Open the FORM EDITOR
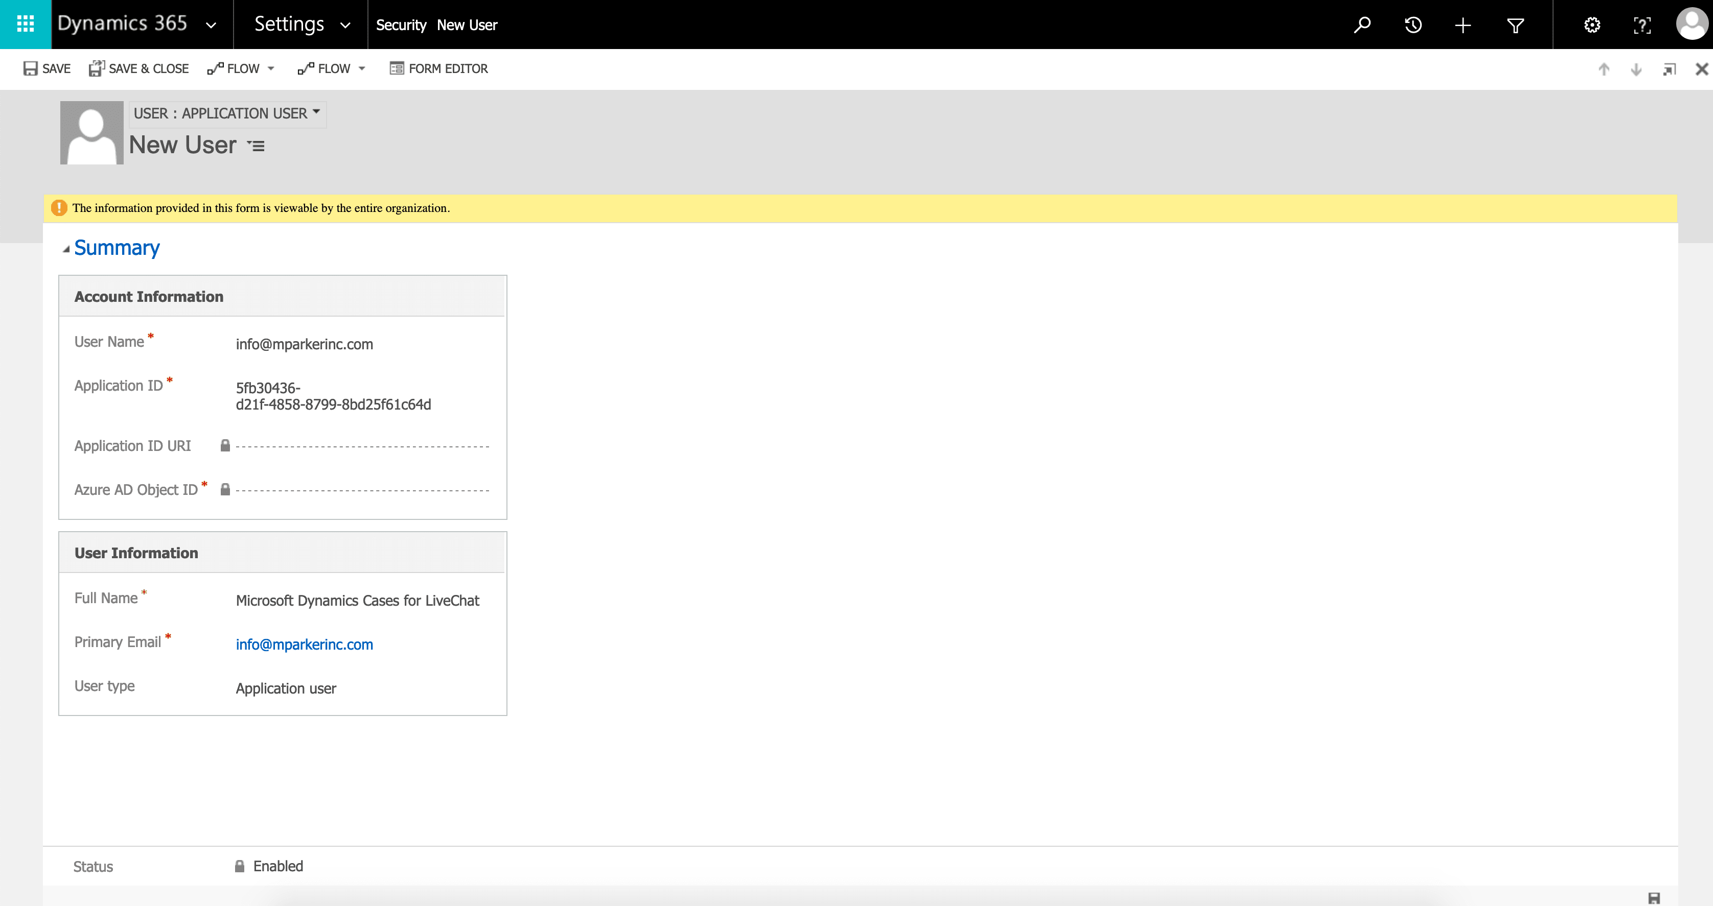Screen dimensions: 1713x906 click(x=439, y=68)
